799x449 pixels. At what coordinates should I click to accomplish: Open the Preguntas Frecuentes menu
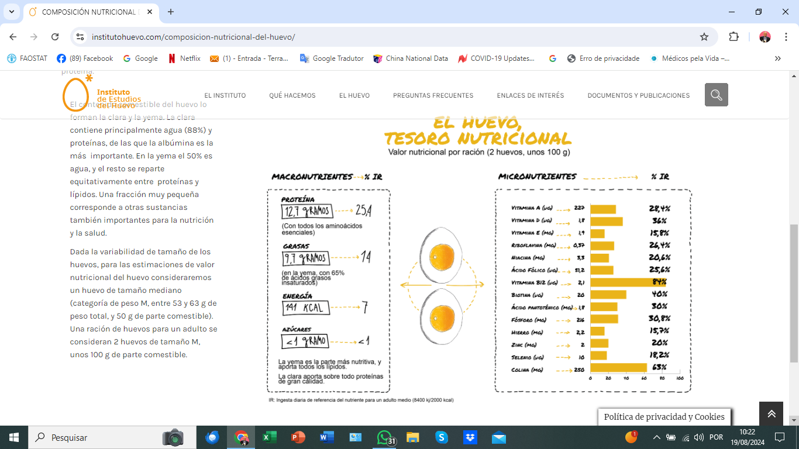pos(433,95)
